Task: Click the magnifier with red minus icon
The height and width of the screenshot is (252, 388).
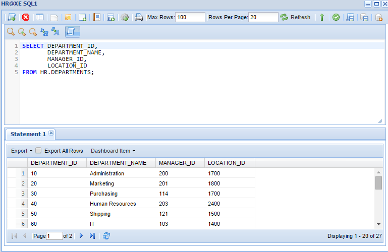Action: pyautogui.click(x=33, y=32)
